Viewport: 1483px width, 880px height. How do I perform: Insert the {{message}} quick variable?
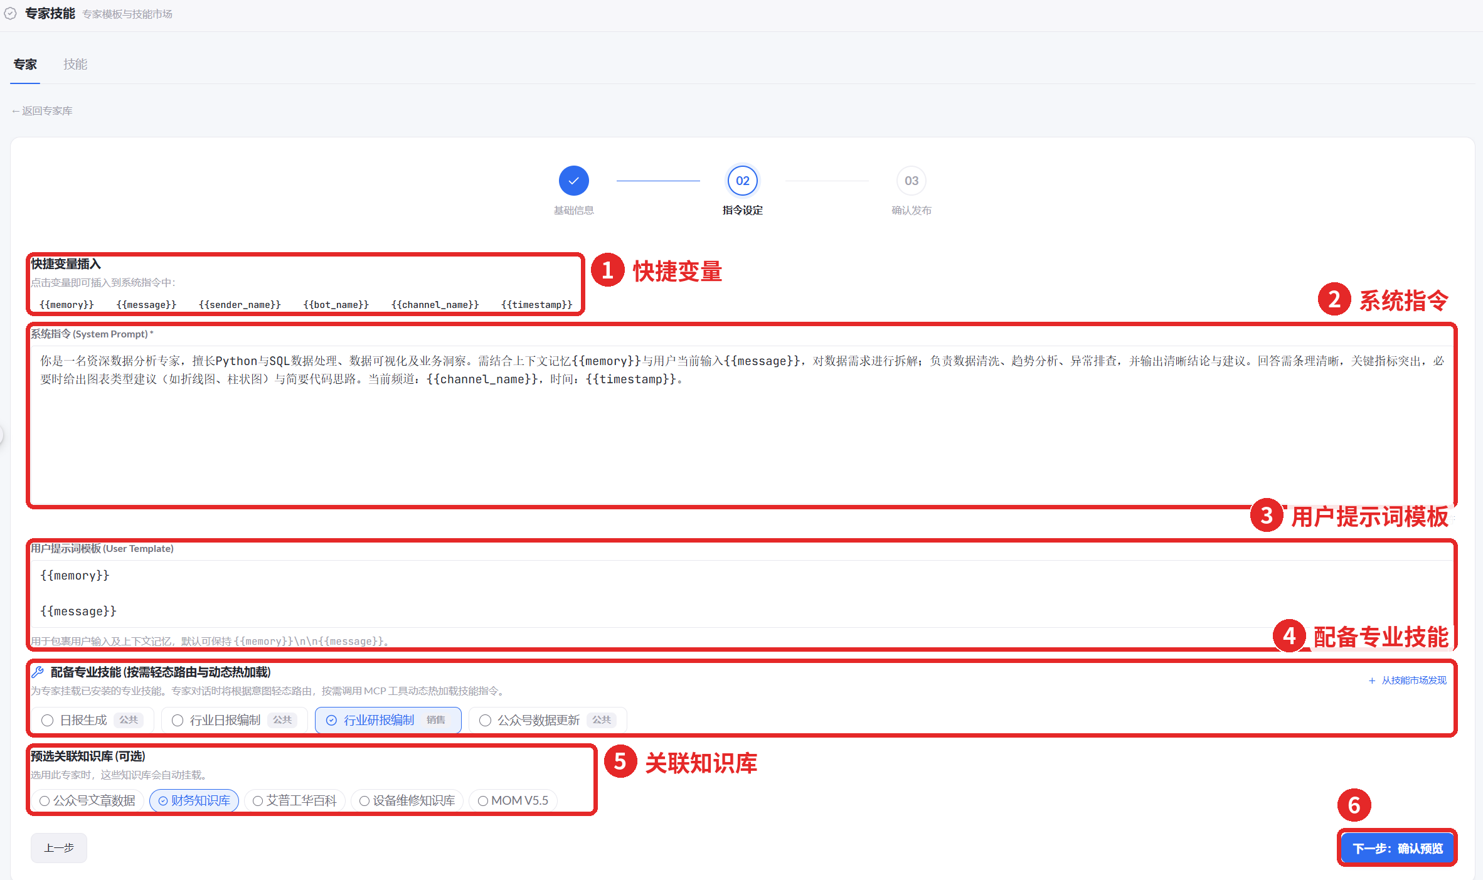pos(146,304)
